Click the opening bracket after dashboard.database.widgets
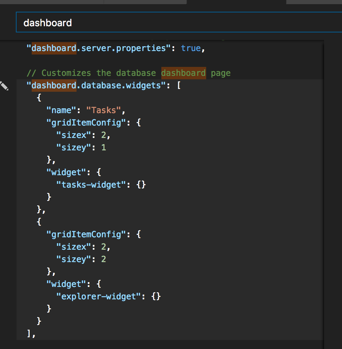Viewport: 342px width, 349px height. pos(179,85)
